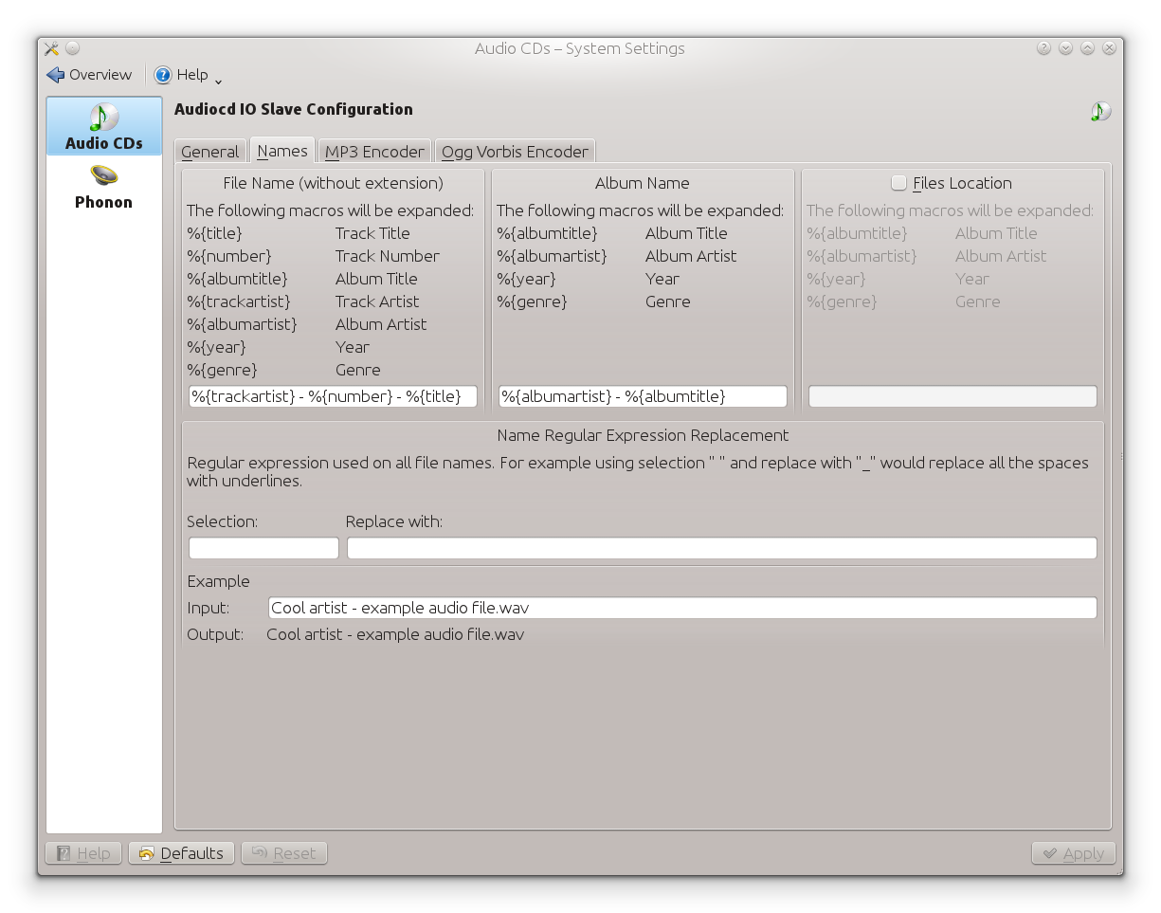Click the title bar help question button

(1043, 48)
